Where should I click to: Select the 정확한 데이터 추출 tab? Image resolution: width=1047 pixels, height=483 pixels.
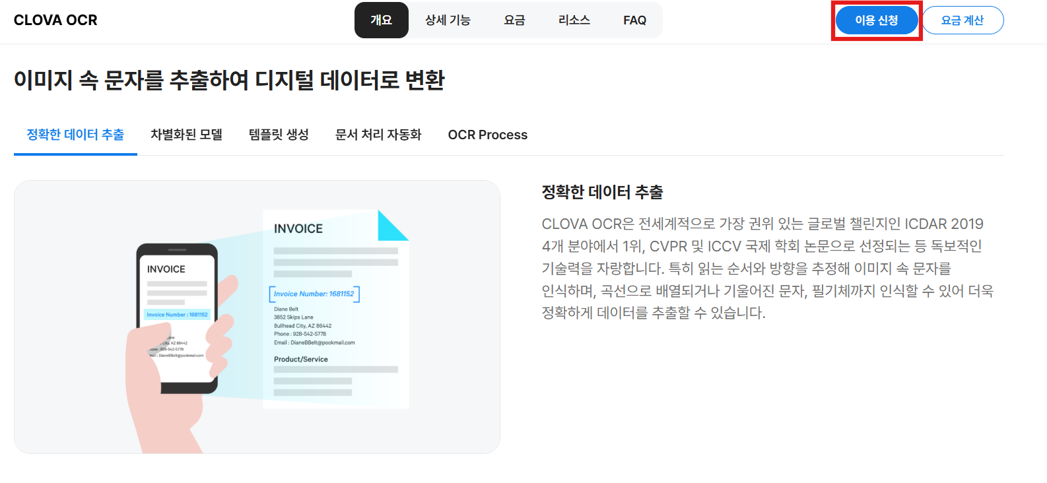pos(75,135)
